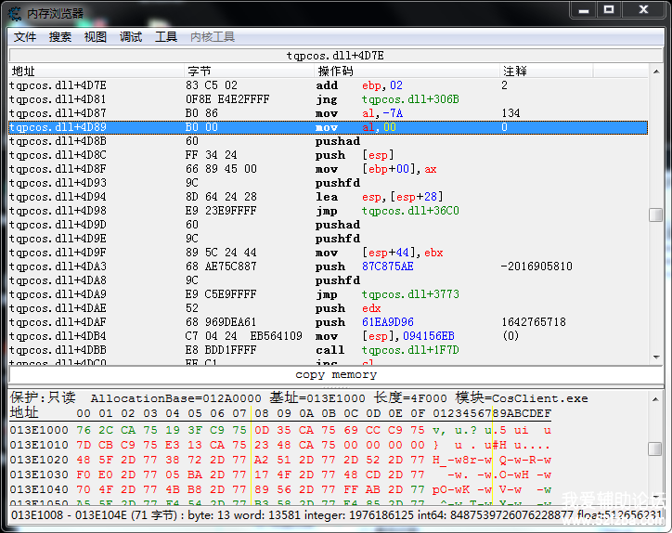Click hex view scrollbar up arrow
The height and width of the screenshot is (533, 672).
[655, 399]
